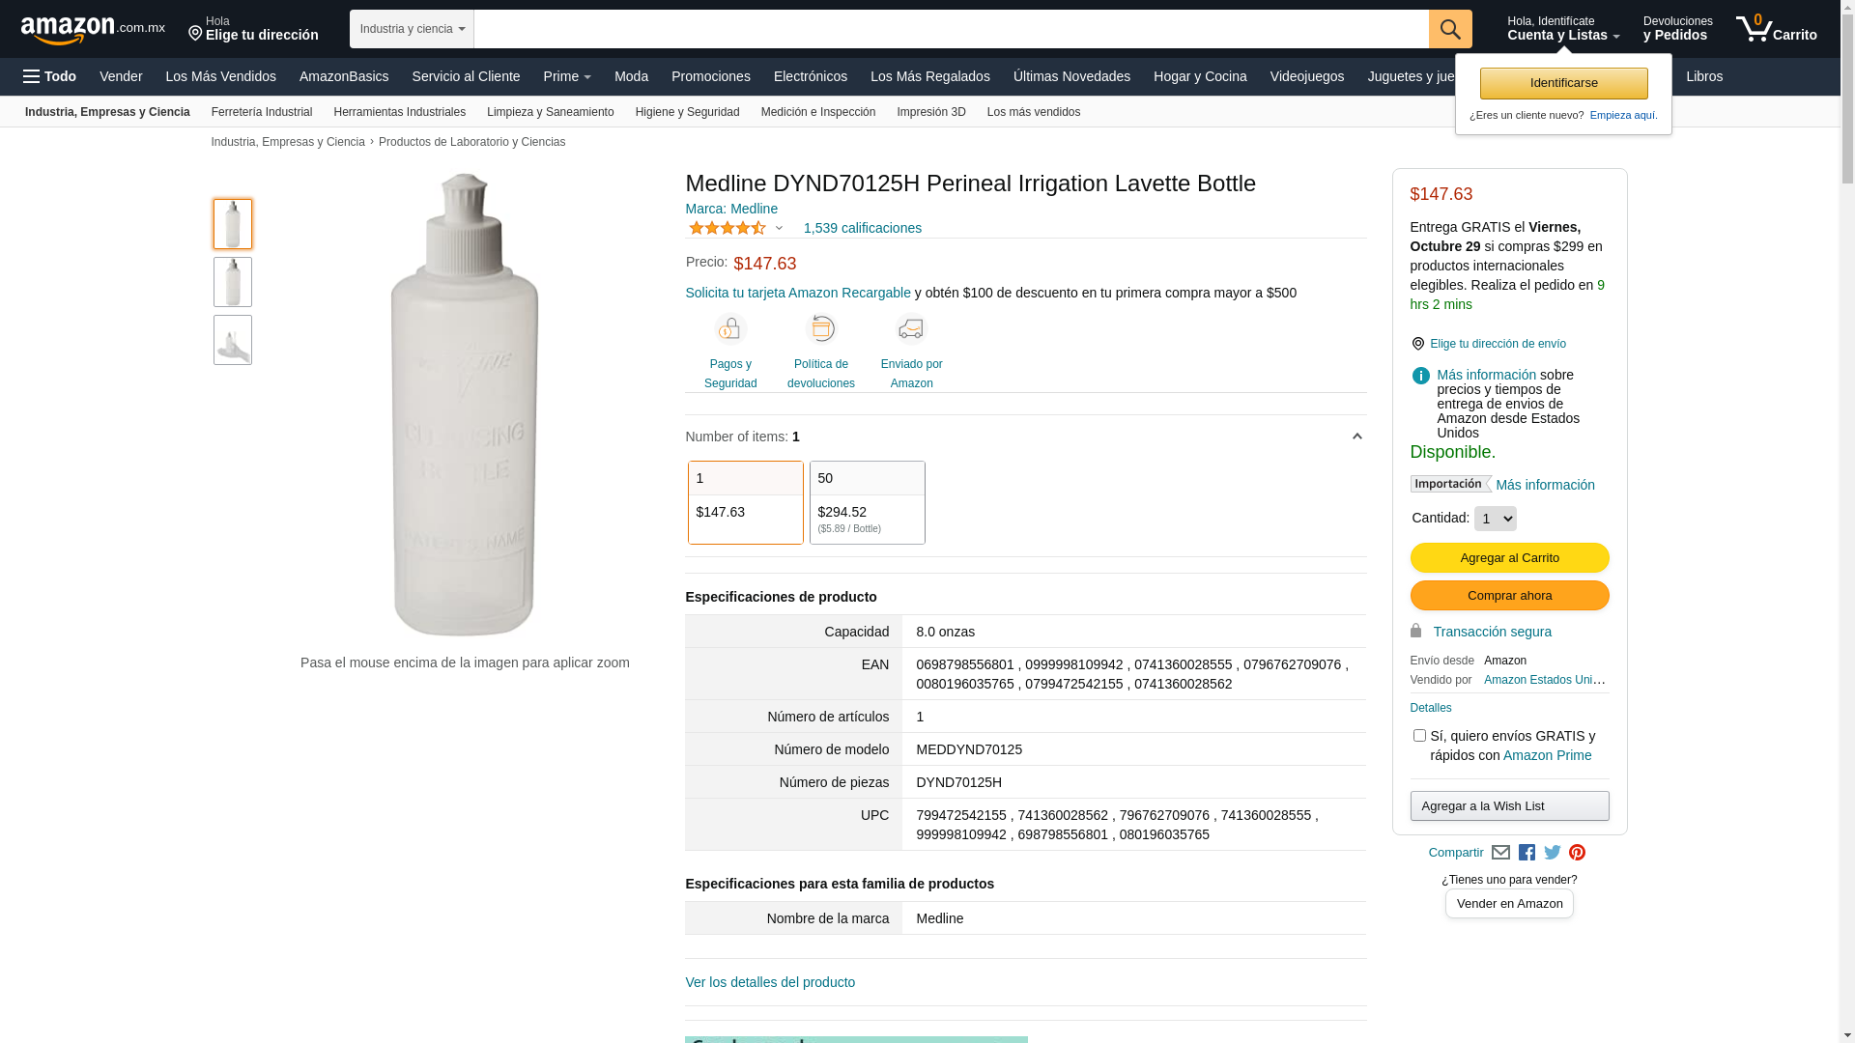Share product via email icon
Screen dimensions: 1855x1043
coord(1500,853)
